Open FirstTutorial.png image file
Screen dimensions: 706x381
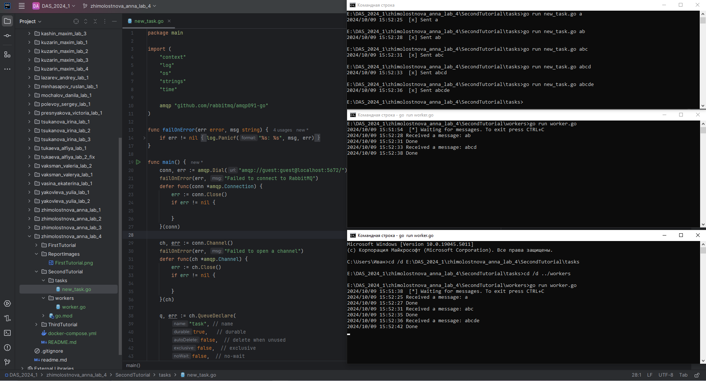point(74,263)
